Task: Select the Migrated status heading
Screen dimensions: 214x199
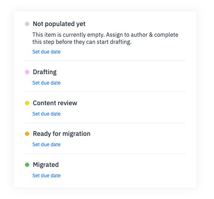Action: pyautogui.click(x=46, y=165)
